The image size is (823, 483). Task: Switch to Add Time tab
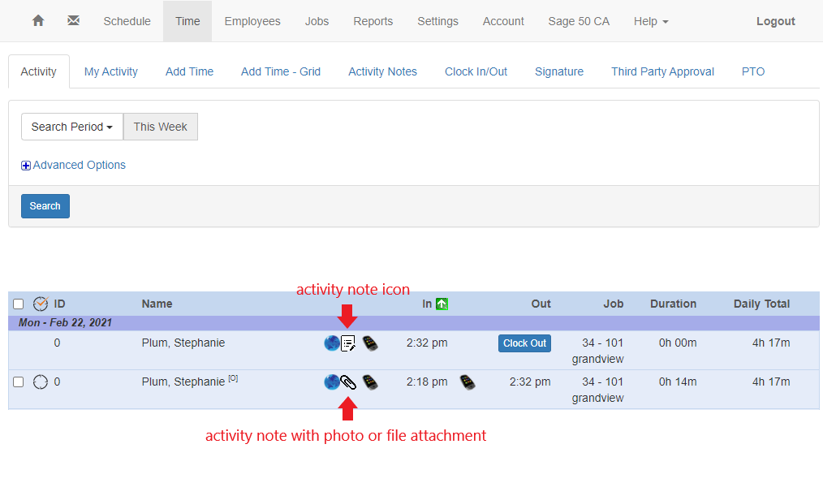(189, 71)
